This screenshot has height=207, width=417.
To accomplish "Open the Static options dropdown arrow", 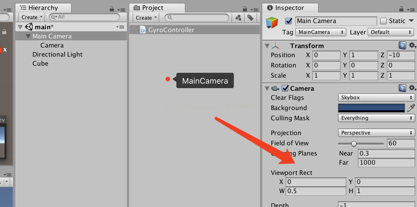I will pyautogui.click(x=411, y=21).
